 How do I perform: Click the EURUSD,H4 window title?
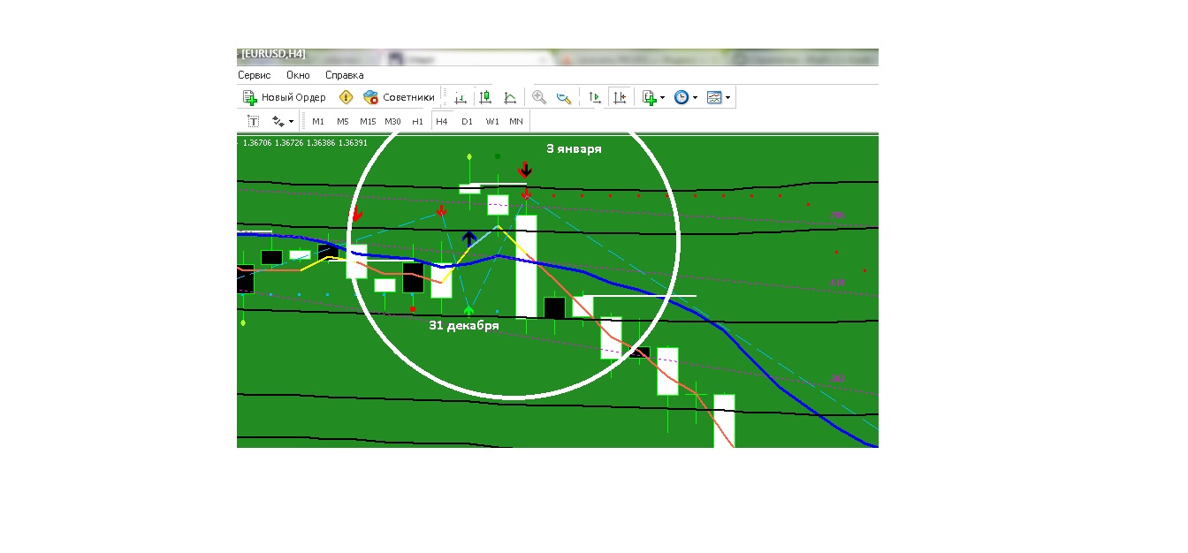coord(273,55)
